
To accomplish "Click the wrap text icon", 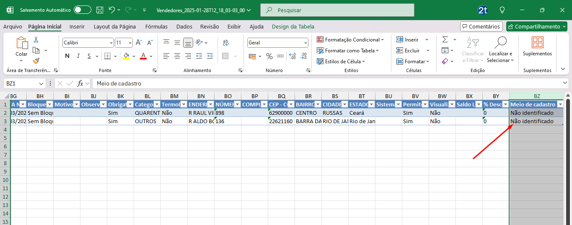I will point(226,43).
